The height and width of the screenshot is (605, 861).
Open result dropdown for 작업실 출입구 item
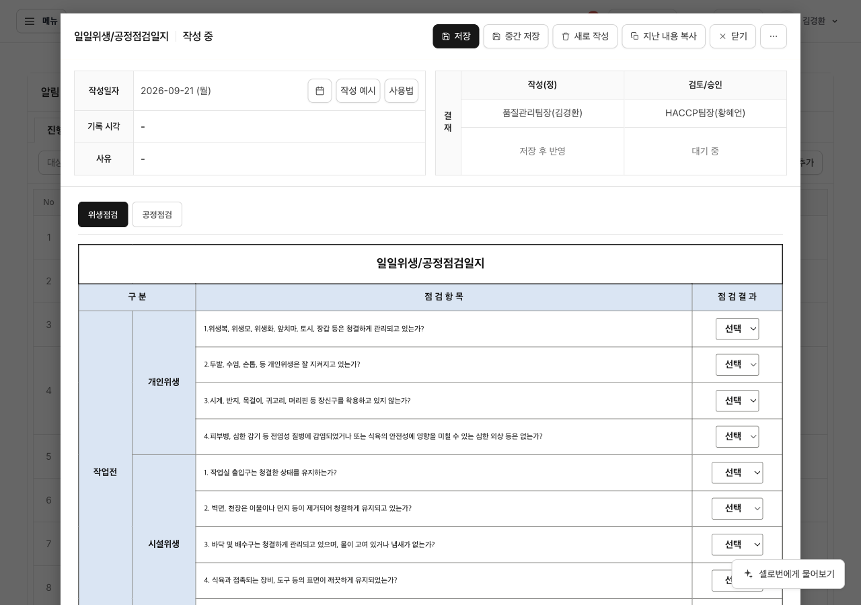[x=737, y=473]
